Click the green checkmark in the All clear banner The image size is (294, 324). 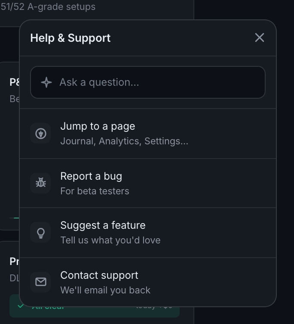[21, 306]
